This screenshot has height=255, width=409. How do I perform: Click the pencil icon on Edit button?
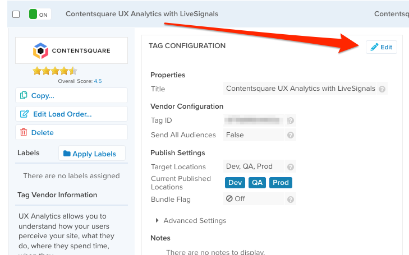tap(374, 47)
